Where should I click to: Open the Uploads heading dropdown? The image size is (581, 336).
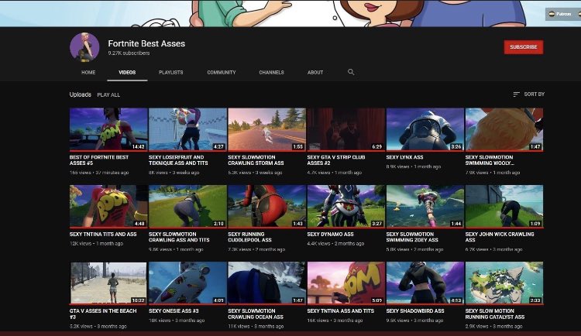pyautogui.click(x=80, y=94)
